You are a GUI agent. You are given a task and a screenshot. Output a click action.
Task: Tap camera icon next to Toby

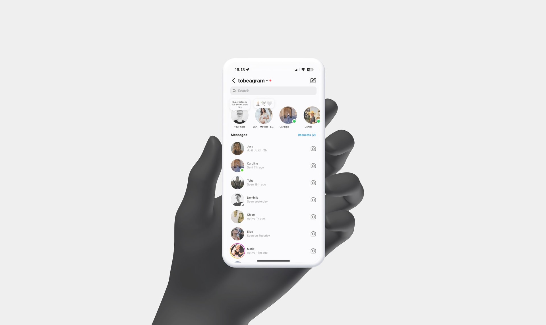tap(313, 183)
